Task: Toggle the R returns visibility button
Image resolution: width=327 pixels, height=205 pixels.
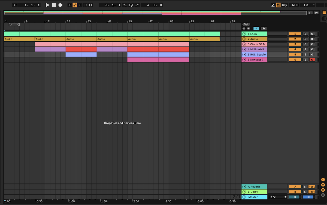Action: (323, 185)
